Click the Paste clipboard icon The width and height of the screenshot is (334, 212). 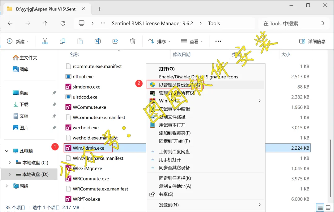(80, 41)
